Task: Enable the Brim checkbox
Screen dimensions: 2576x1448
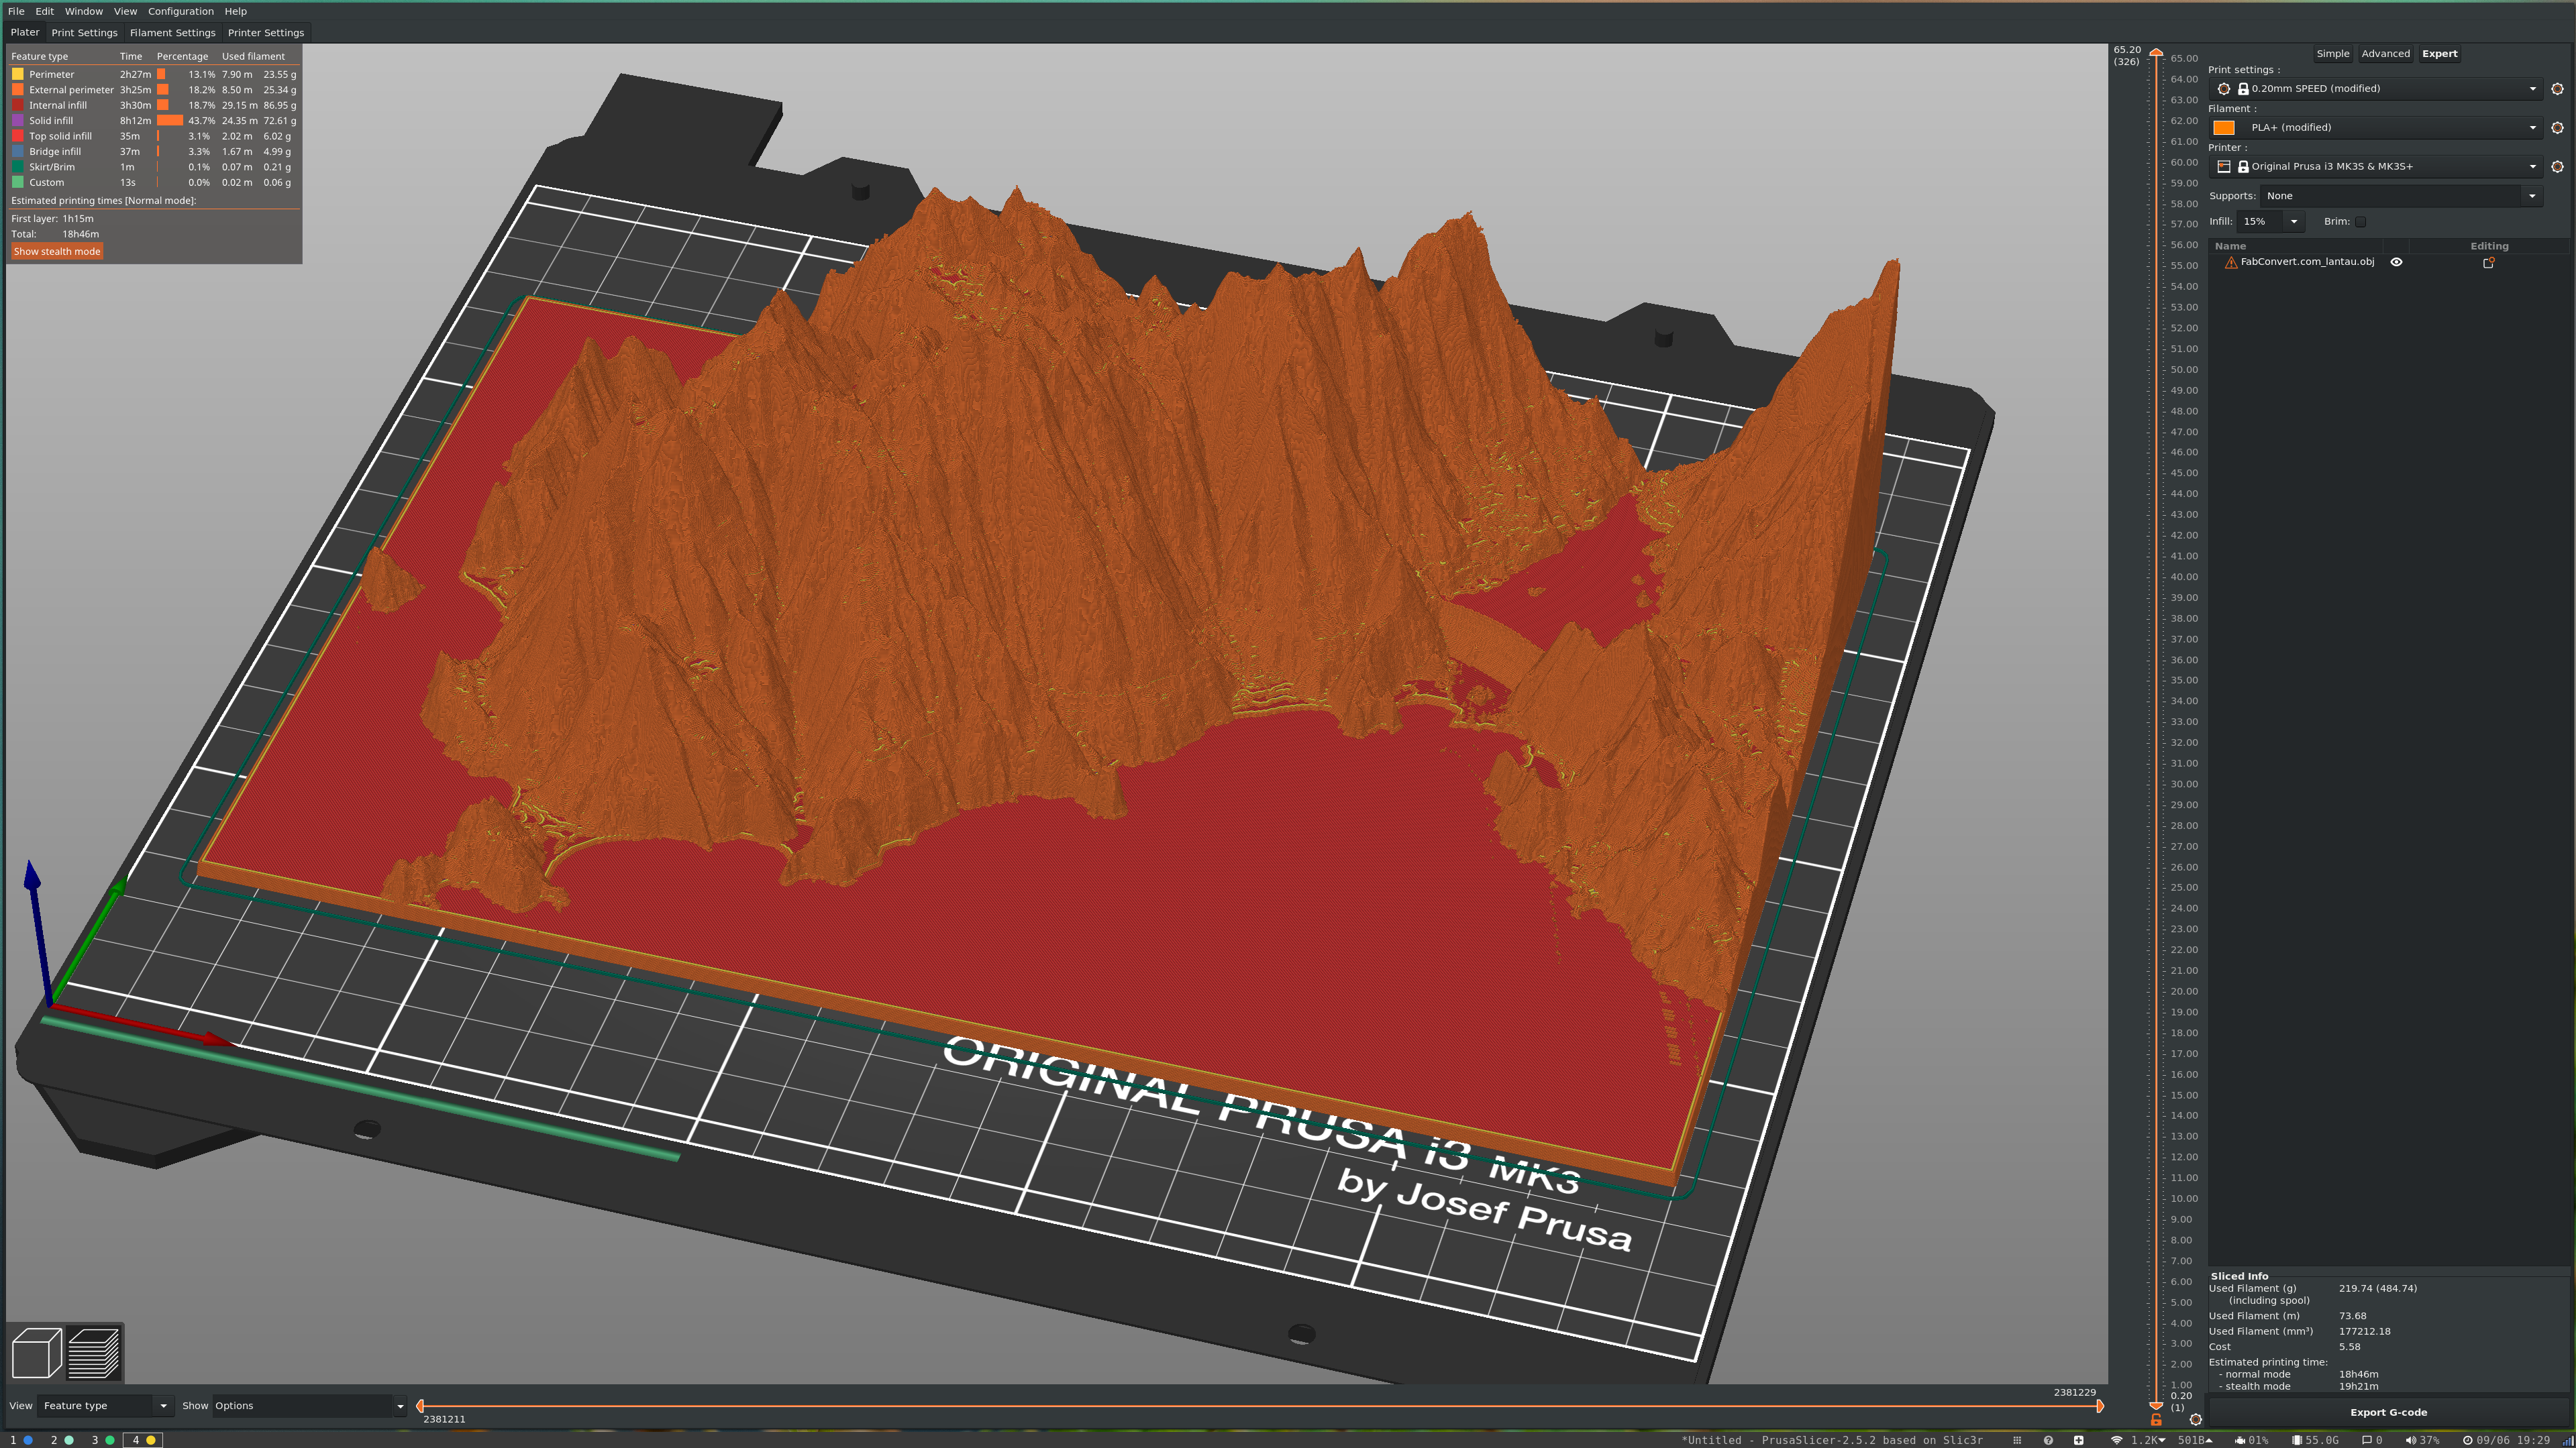Action: click(2360, 222)
